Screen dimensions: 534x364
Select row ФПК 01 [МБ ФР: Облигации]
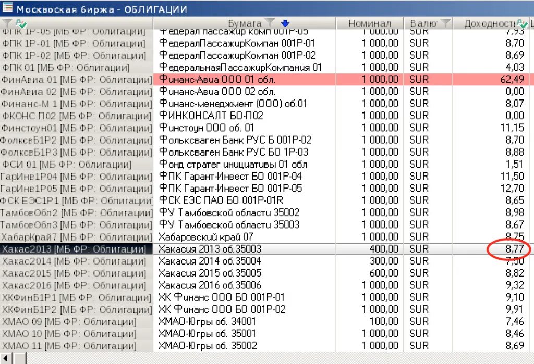pyautogui.click(x=77, y=68)
